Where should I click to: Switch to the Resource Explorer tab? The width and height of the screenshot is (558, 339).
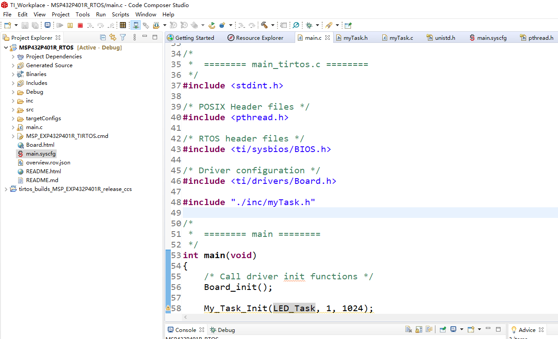(x=256, y=38)
